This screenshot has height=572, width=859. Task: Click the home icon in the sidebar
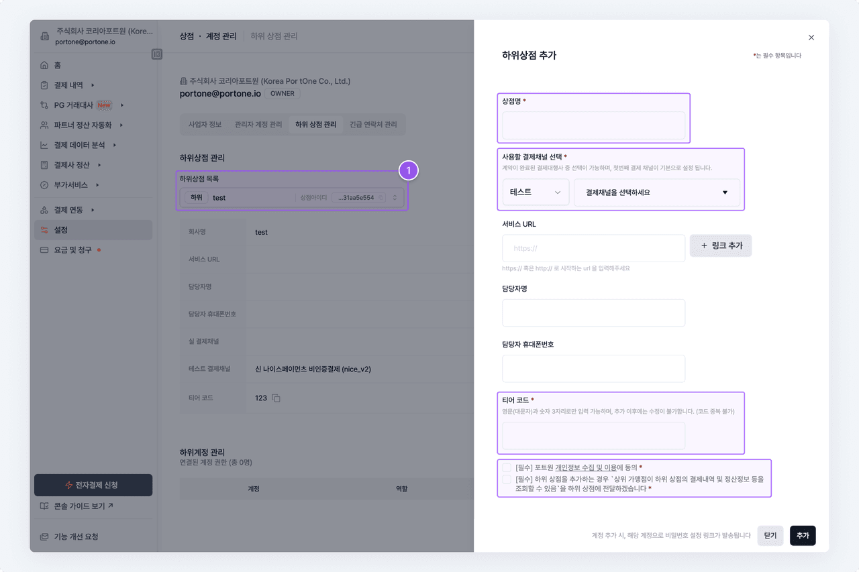[x=44, y=65]
